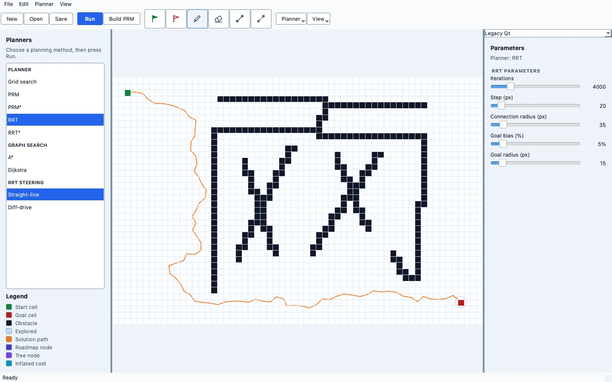Open the Planner toolbar dropdown
612x382 pixels.
291,19
